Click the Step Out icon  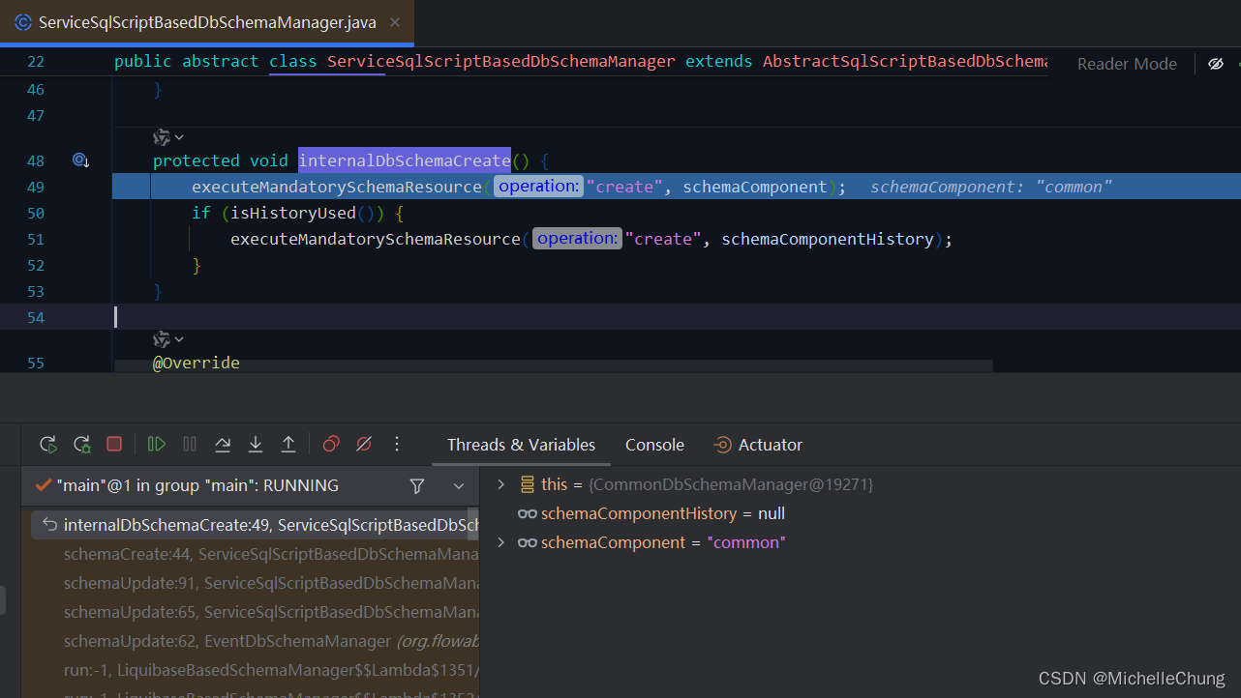288,445
